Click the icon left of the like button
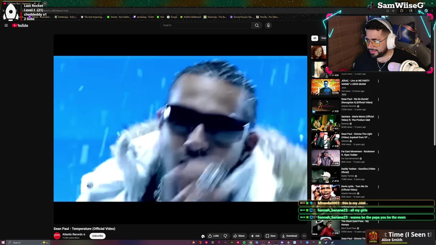Image resolution: width=436 pixels, height=245 pixels. point(203,236)
